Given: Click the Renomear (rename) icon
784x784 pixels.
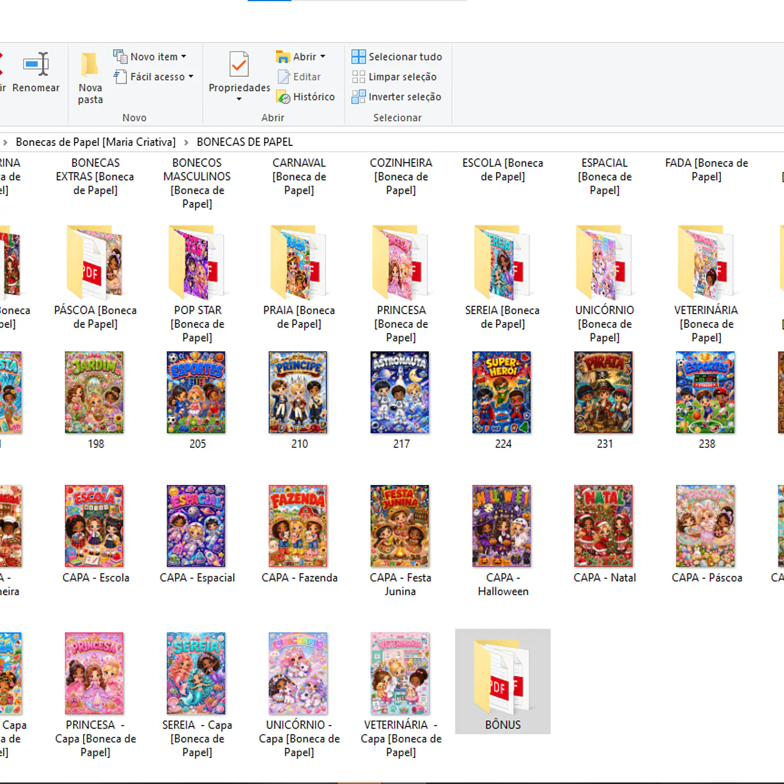Looking at the screenshot, I should point(36,64).
